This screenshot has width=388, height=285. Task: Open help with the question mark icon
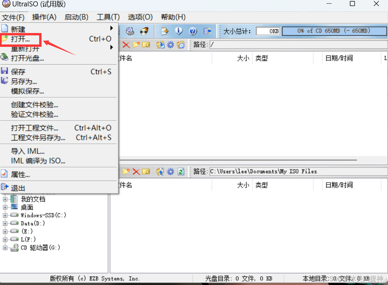coord(193,31)
